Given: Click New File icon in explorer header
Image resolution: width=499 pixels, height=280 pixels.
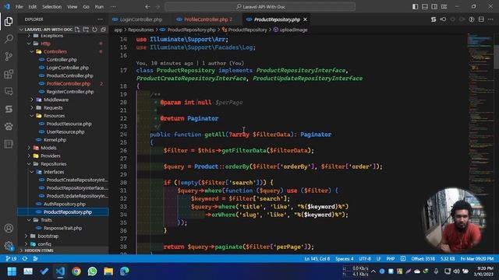Looking at the screenshot, I should [x=77, y=30].
